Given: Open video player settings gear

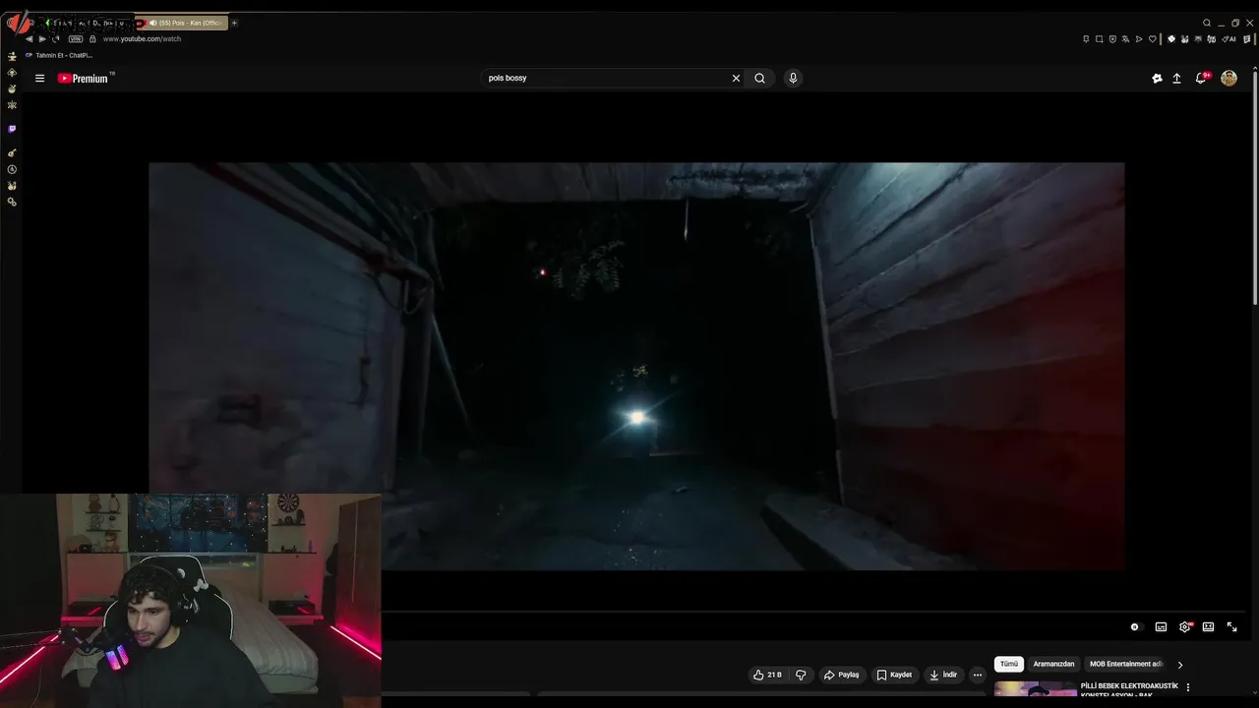Looking at the screenshot, I should point(1185,626).
